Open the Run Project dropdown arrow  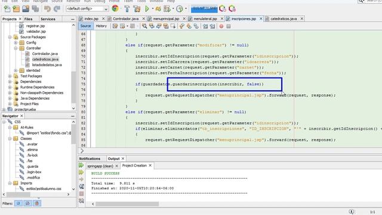tap(153, 9)
